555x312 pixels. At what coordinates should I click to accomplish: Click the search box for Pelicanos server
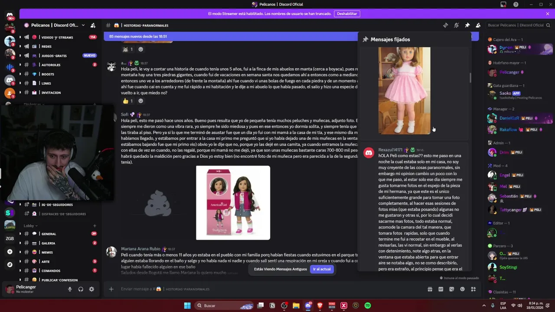tap(519, 25)
